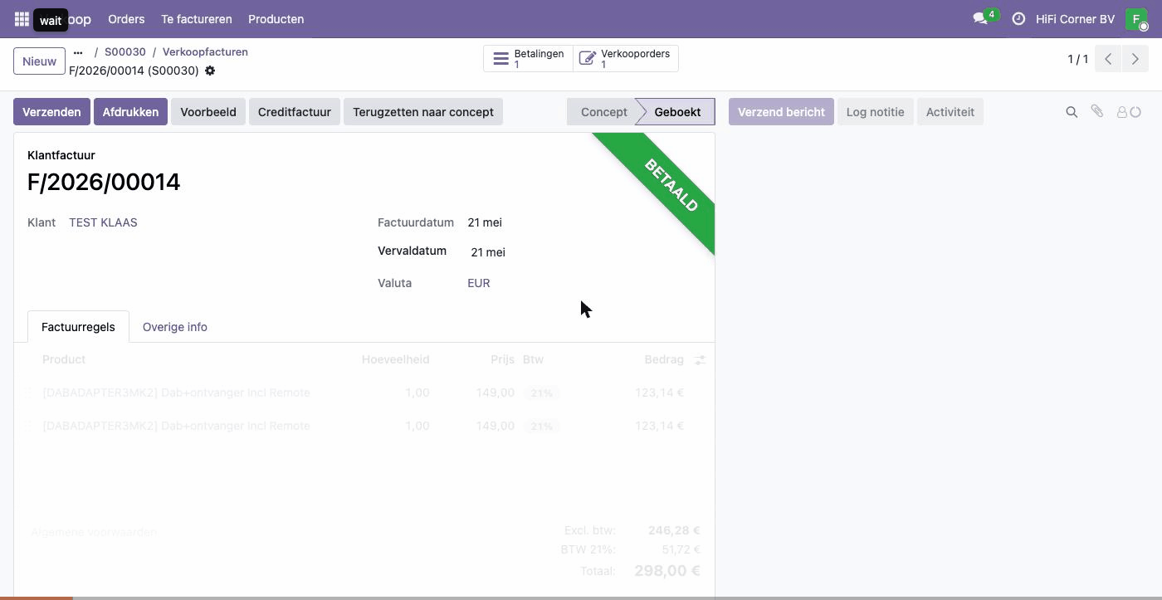Click the Hoeveelheid column header
Screen dimensions: 1162x600
tap(395, 359)
